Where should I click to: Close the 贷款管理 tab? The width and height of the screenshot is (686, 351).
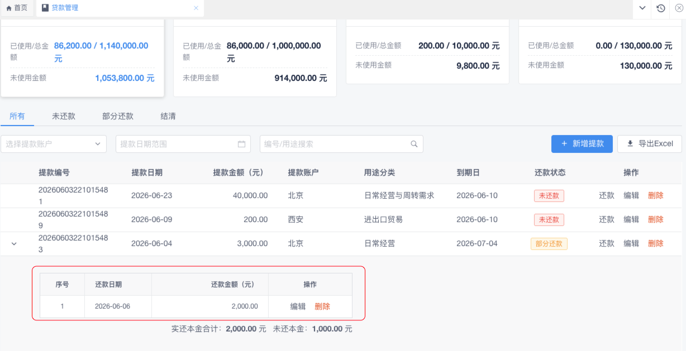[196, 8]
